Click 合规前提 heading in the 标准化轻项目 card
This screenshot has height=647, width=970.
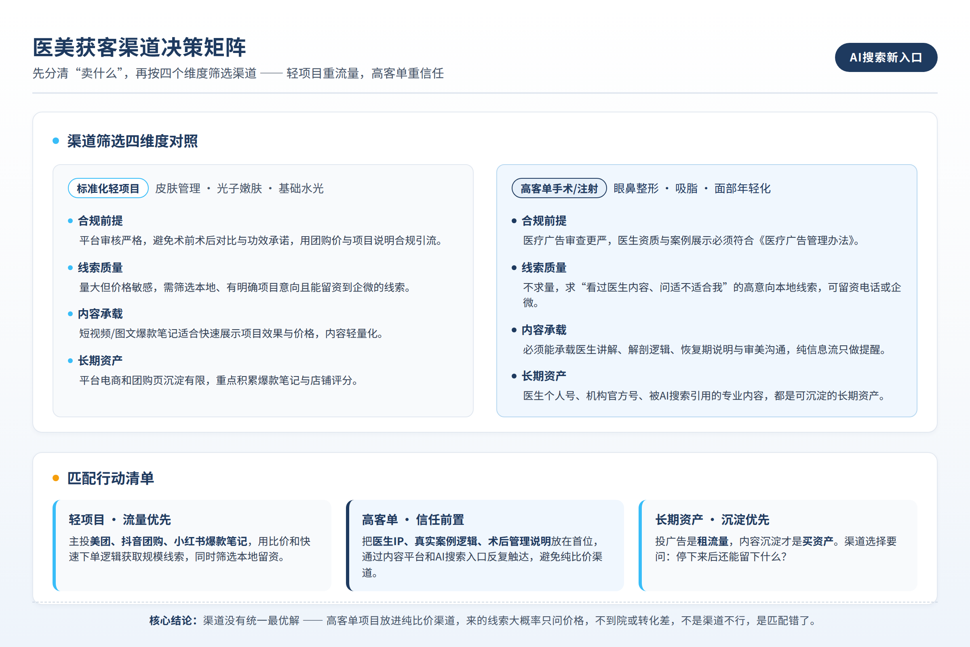(100, 221)
